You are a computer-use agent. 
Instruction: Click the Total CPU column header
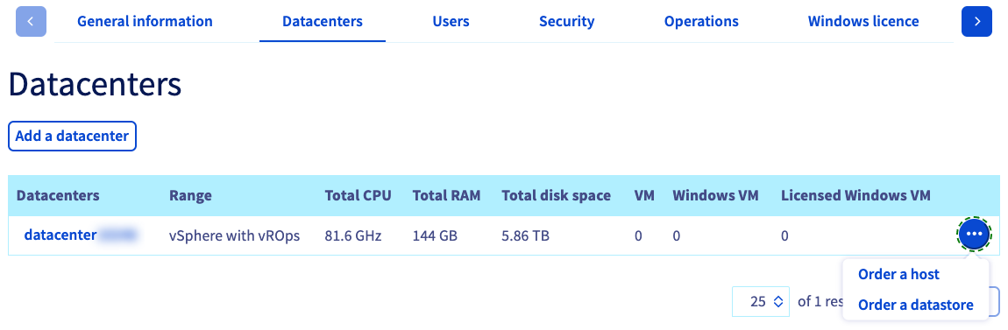pos(358,195)
